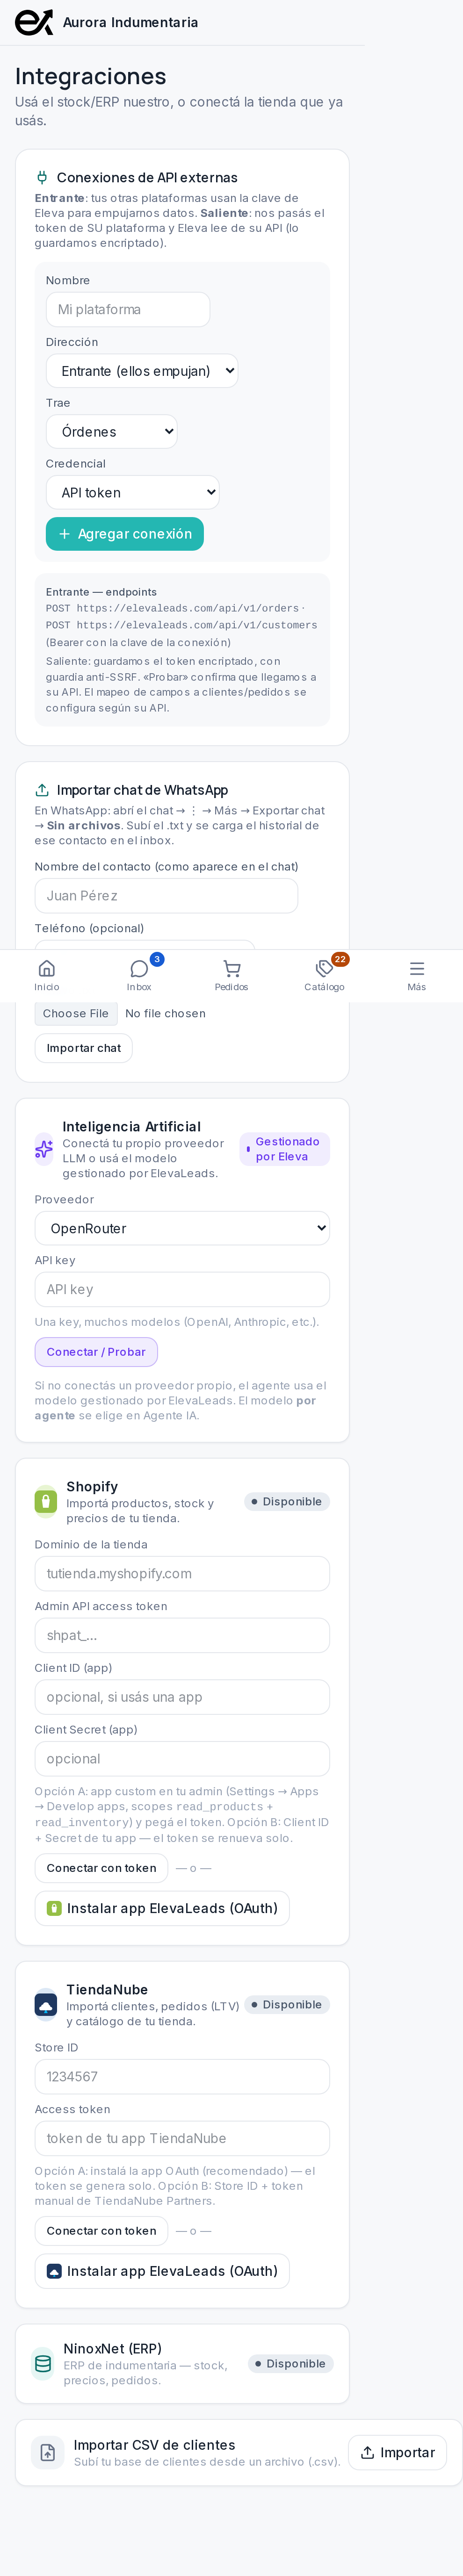
Task: Open Inbox chat bubble icon
Action: point(139,968)
